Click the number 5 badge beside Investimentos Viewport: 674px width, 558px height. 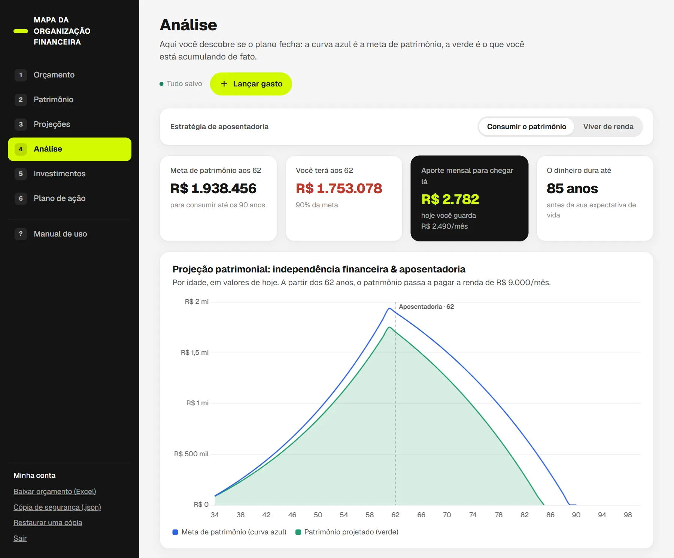21,174
